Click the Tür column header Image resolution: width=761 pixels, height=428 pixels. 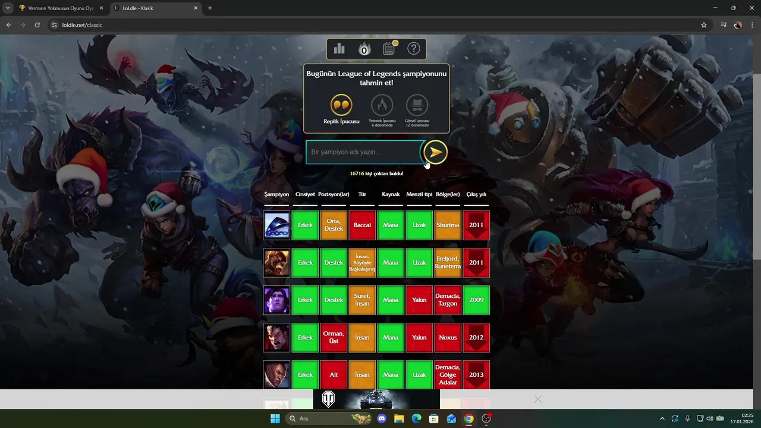click(362, 194)
